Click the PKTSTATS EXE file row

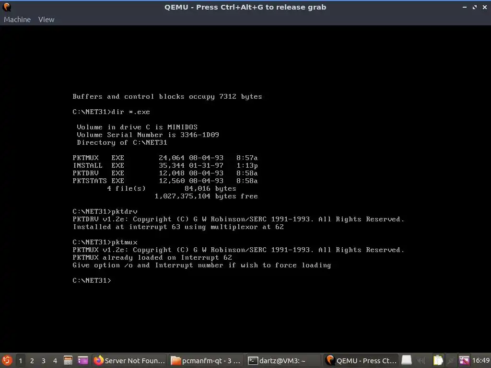point(165,181)
